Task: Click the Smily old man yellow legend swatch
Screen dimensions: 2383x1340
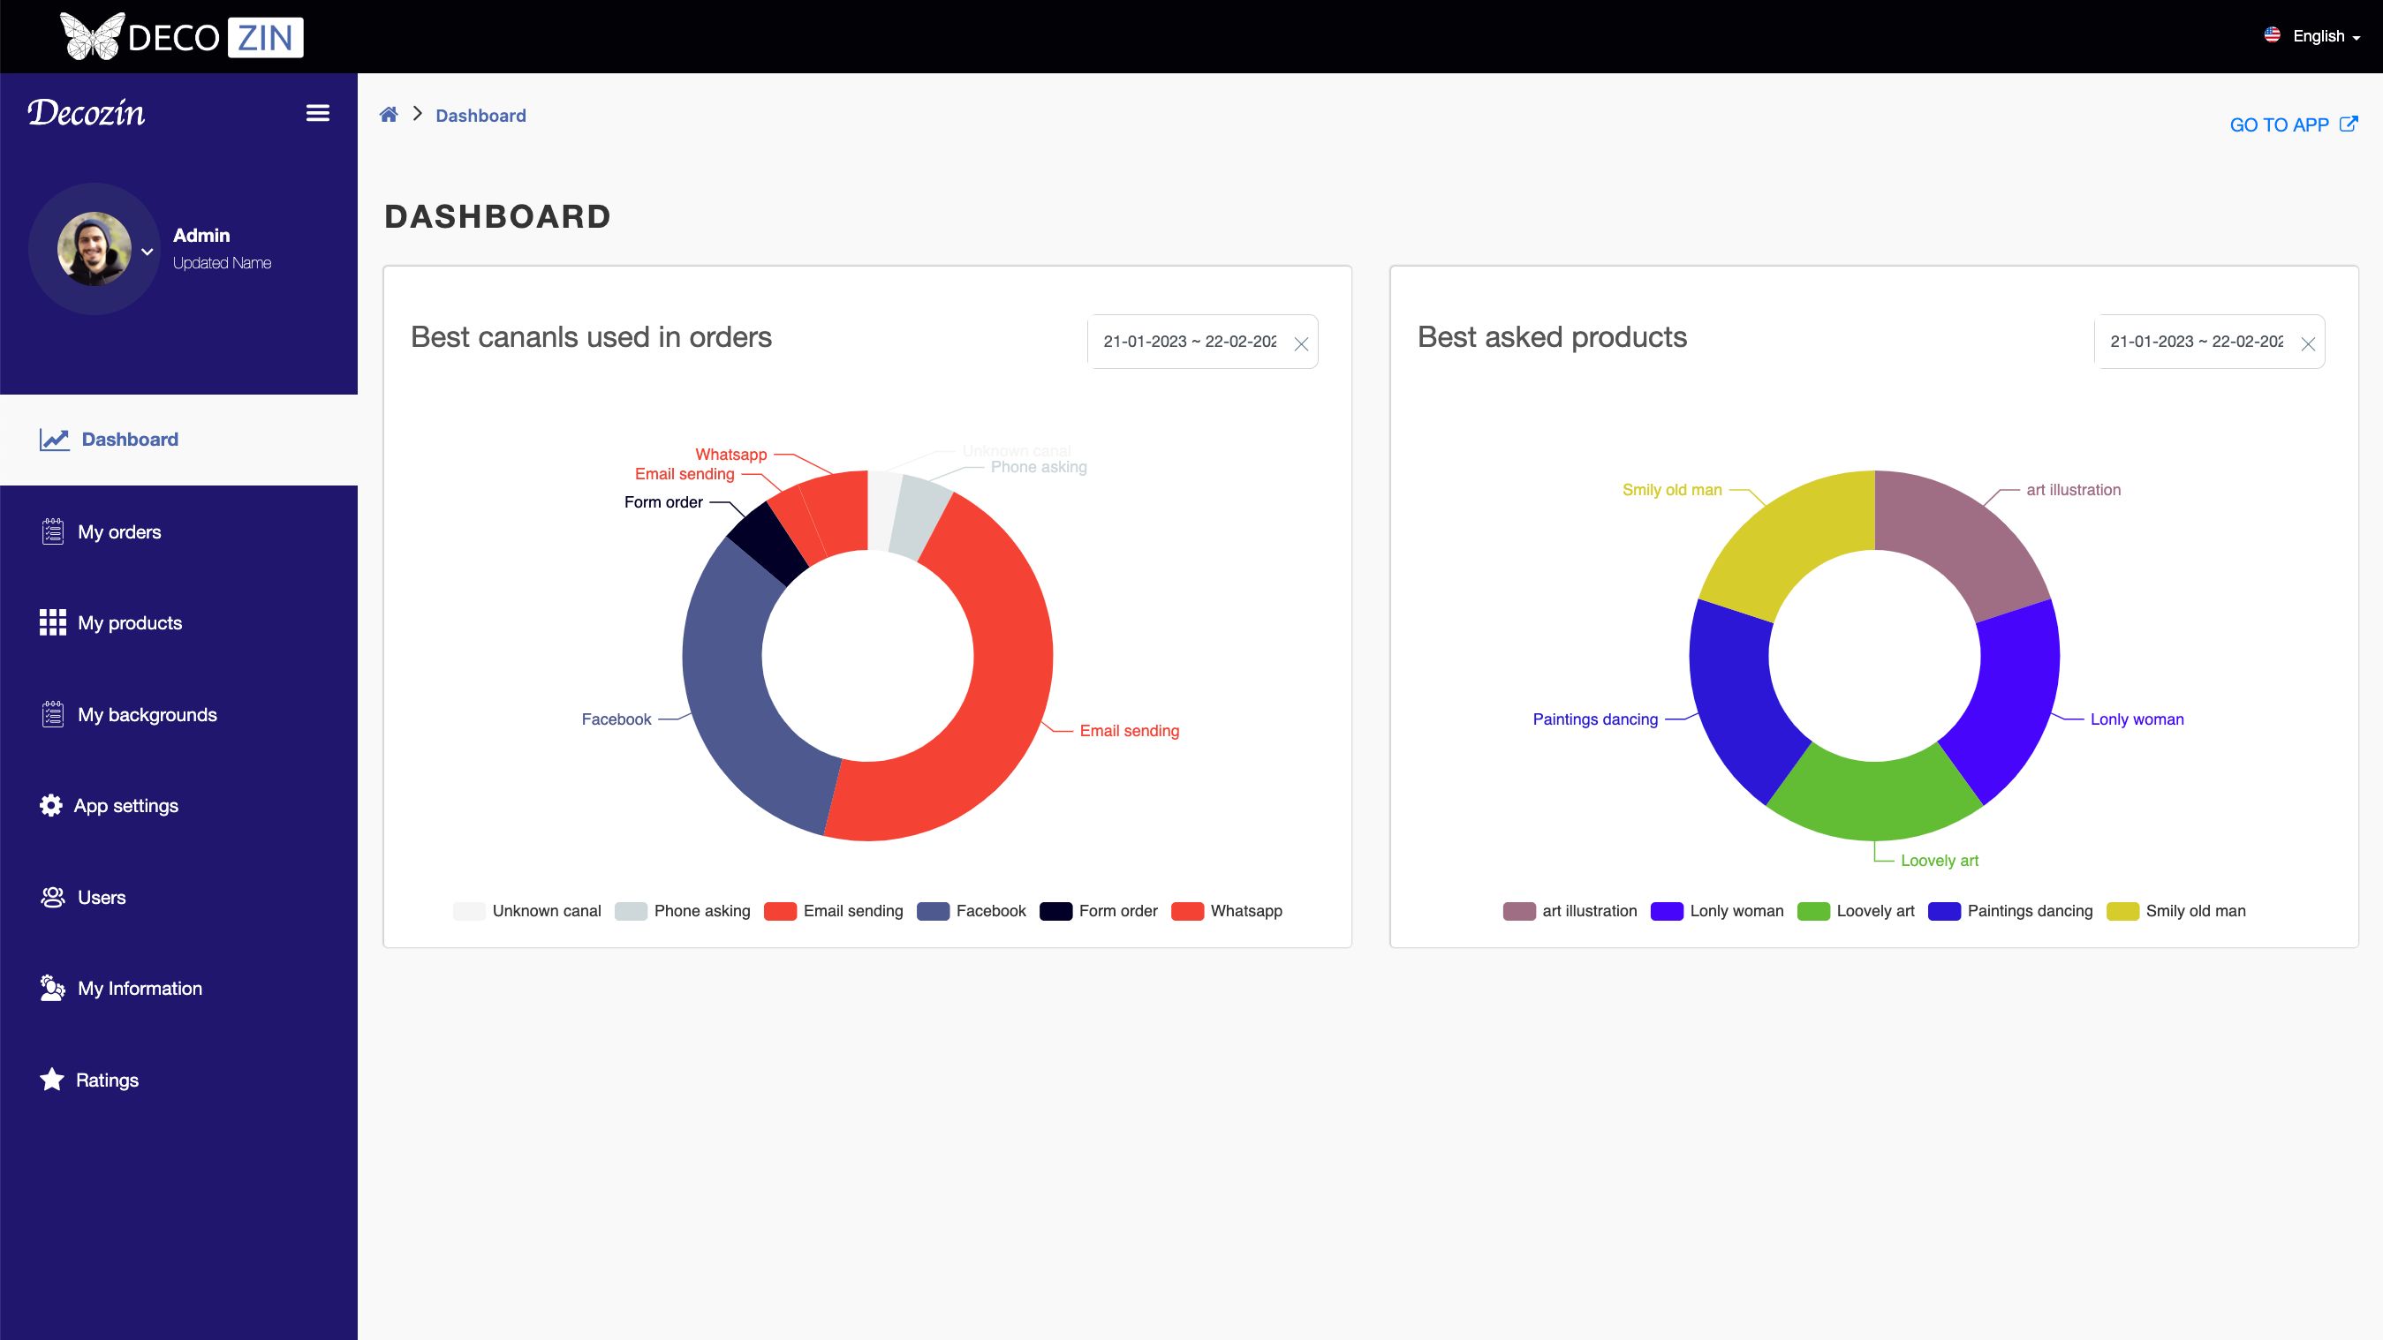Action: coord(2122,911)
